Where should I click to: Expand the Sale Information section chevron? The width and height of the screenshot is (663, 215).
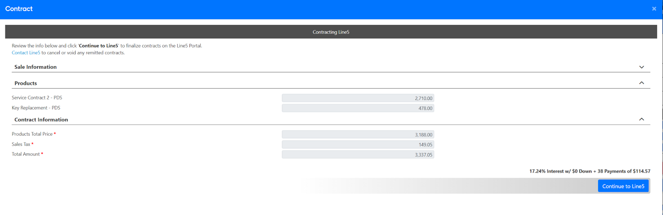tap(641, 67)
